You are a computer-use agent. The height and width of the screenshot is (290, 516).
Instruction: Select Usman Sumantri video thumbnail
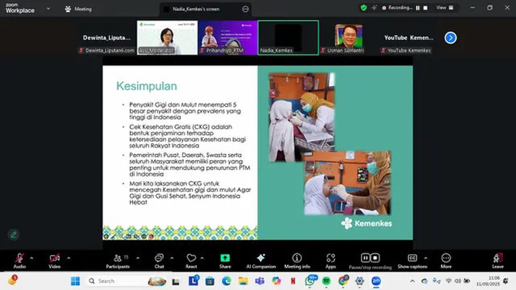pyautogui.click(x=349, y=37)
